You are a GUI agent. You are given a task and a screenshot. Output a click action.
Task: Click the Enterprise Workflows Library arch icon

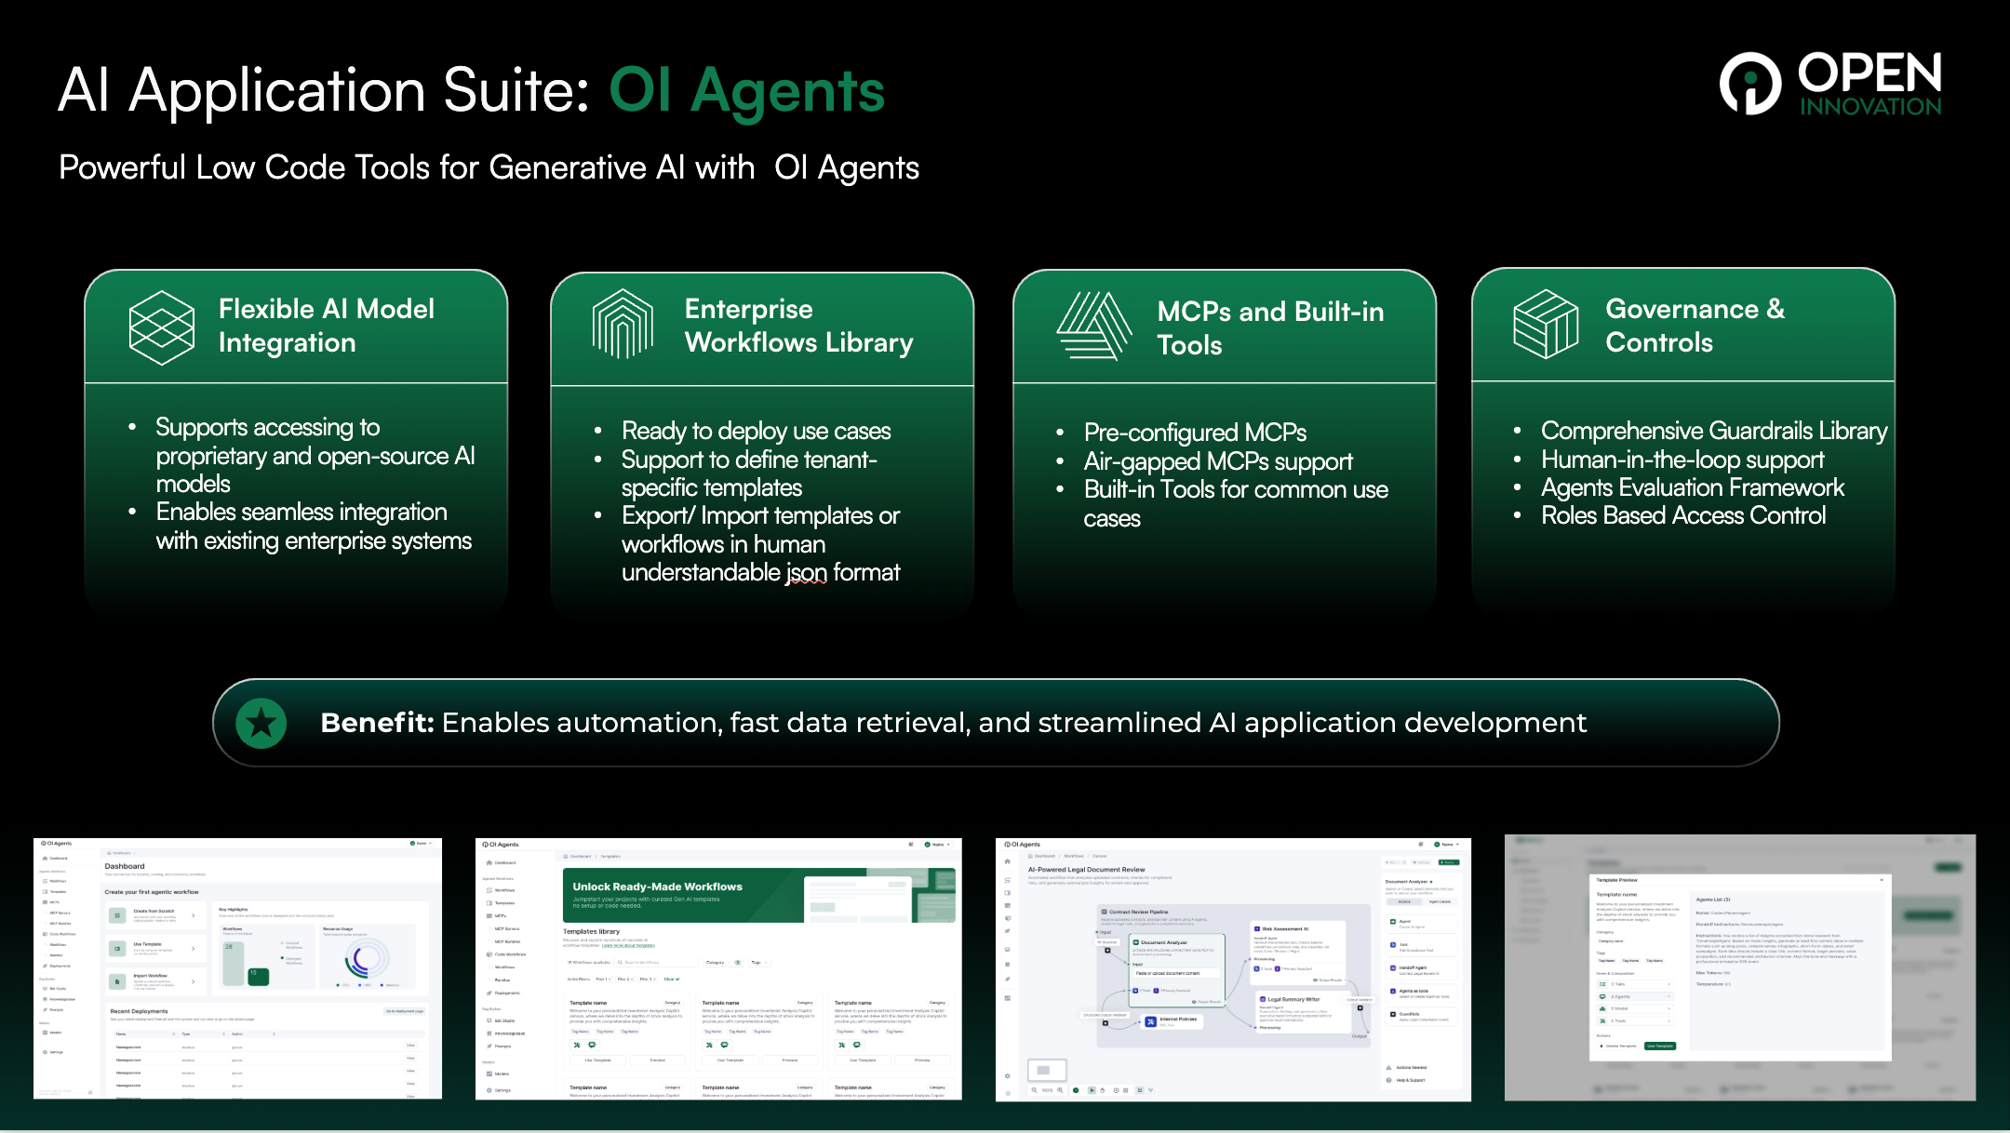pos(623,325)
